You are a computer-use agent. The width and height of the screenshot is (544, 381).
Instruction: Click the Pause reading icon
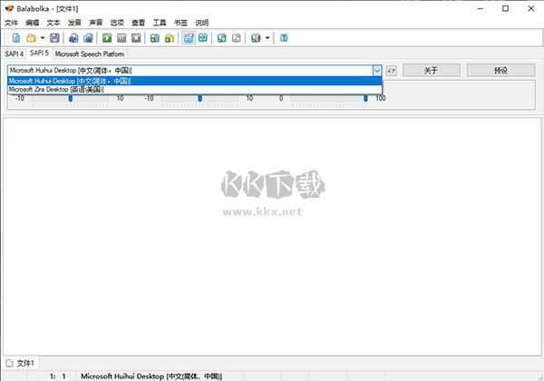(121, 38)
